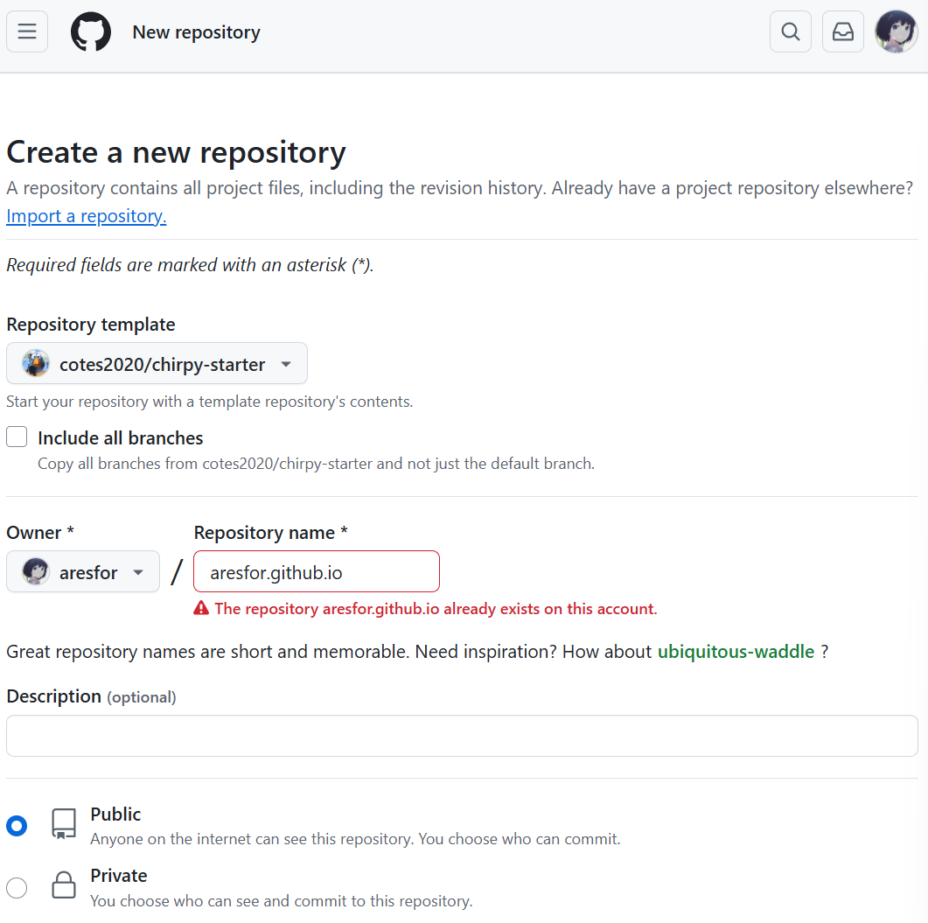Click the Create a new repository heading
Screen dimensions: 928x923
click(176, 153)
